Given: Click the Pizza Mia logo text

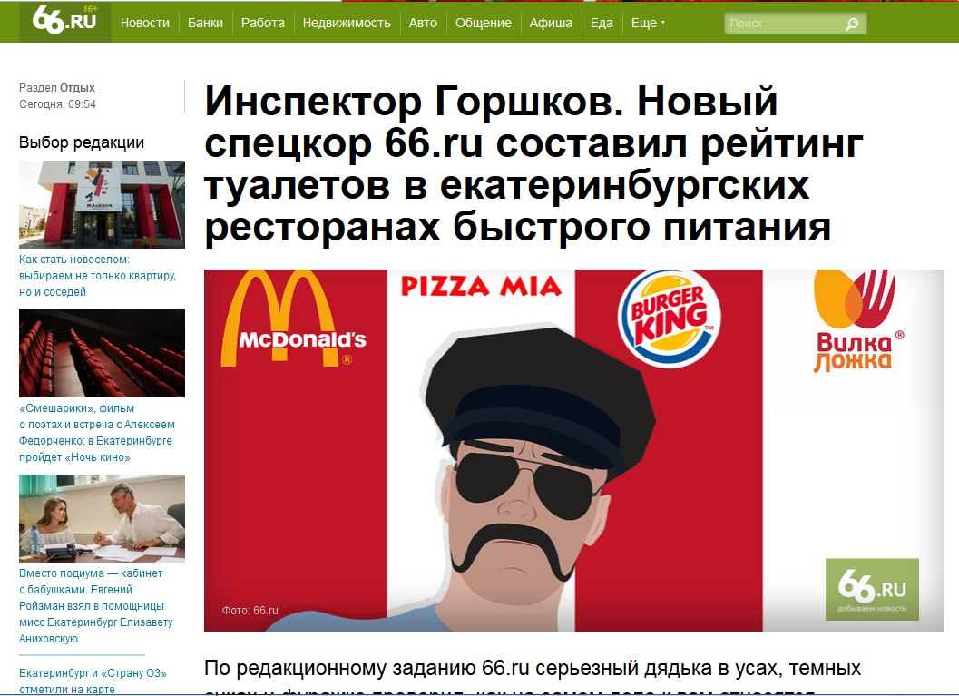Looking at the screenshot, I should click(x=481, y=286).
